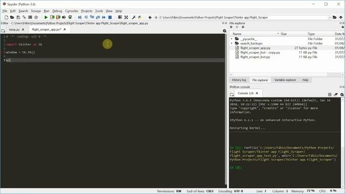Step return debug toolbar icon

tap(98, 17)
